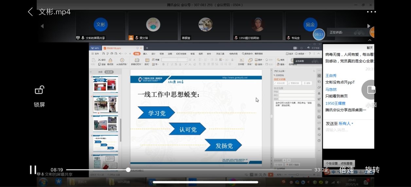Click the 批注 comments button

coord(289,54)
